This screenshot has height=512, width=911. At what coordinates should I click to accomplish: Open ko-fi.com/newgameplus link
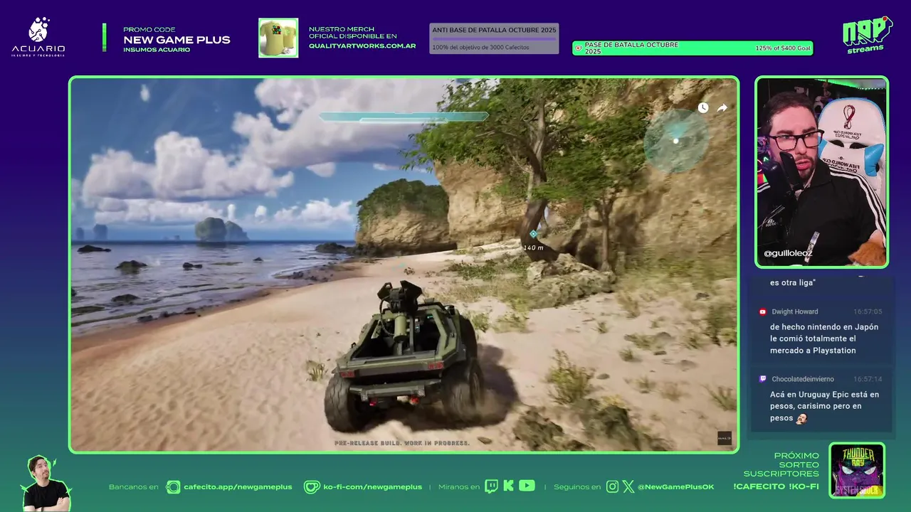[372, 487]
